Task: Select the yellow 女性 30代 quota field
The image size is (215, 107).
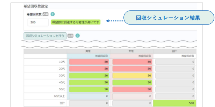Action: coord(132,75)
